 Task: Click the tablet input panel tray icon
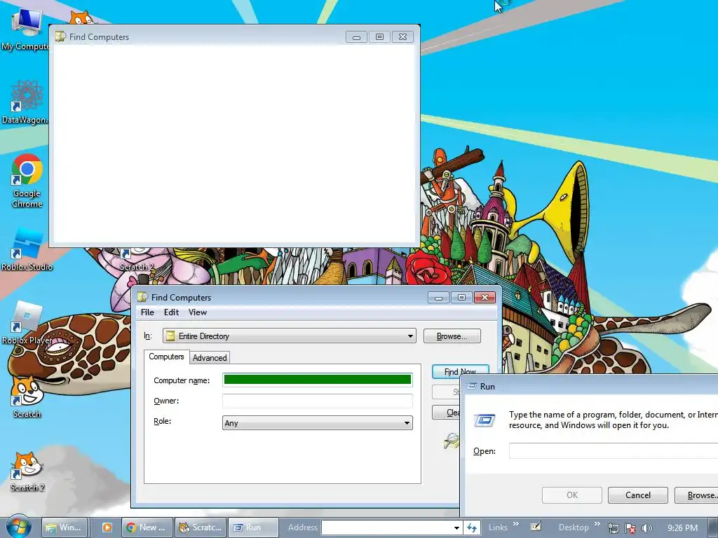[x=536, y=527]
